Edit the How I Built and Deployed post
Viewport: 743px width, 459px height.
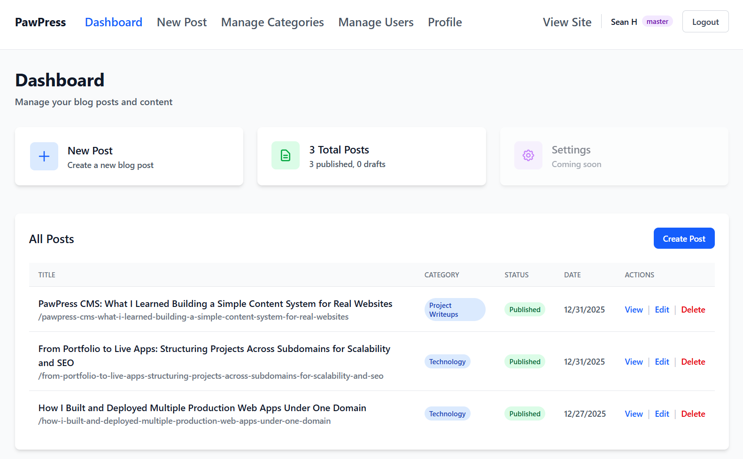[x=662, y=414]
